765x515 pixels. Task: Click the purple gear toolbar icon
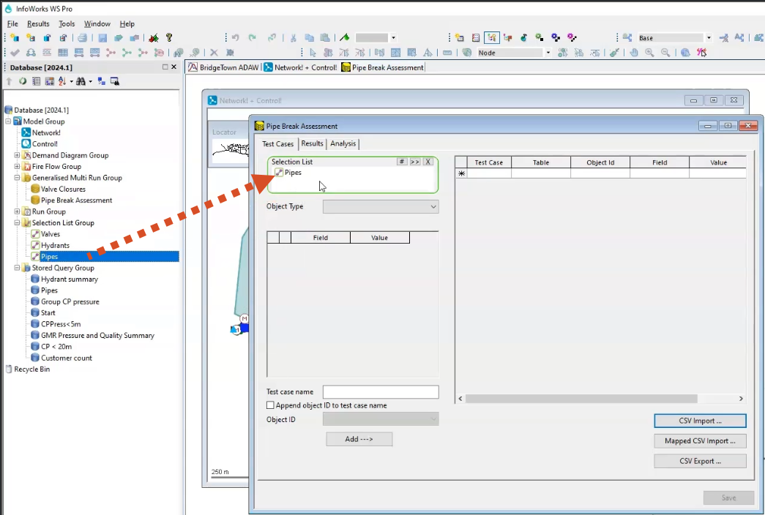(x=572, y=37)
